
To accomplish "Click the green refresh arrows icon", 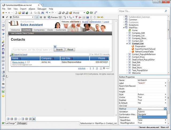I will pos(91,13).
